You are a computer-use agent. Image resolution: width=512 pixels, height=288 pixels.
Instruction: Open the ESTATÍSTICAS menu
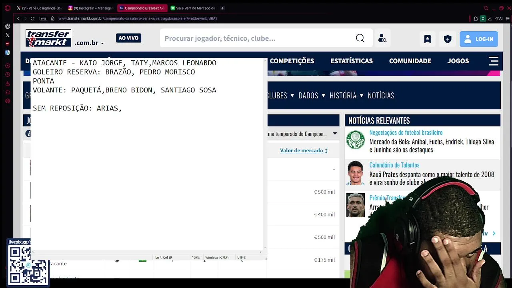[351, 61]
